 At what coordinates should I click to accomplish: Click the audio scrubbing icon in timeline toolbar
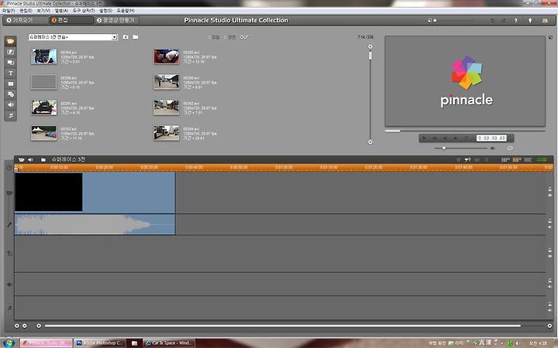[x=467, y=160]
